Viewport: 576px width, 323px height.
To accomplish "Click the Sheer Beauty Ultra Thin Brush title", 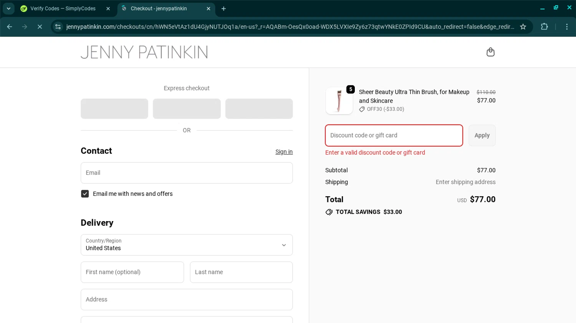I will tap(414, 96).
